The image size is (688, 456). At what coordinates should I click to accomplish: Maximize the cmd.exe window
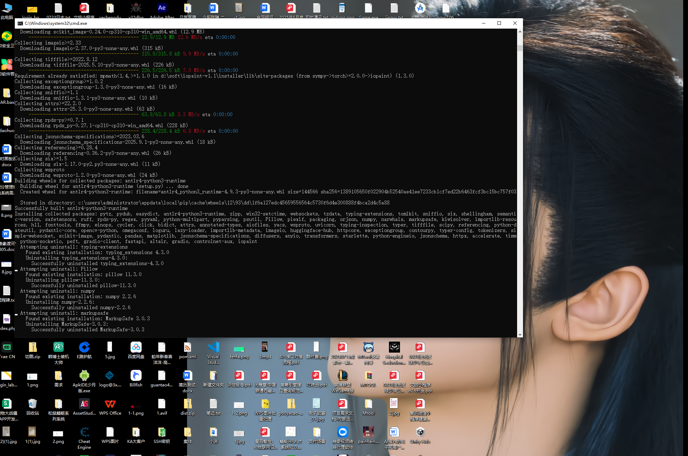point(499,23)
